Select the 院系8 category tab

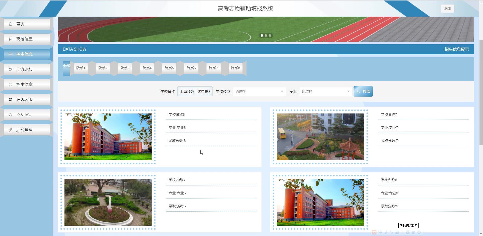pyautogui.click(x=236, y=68)
